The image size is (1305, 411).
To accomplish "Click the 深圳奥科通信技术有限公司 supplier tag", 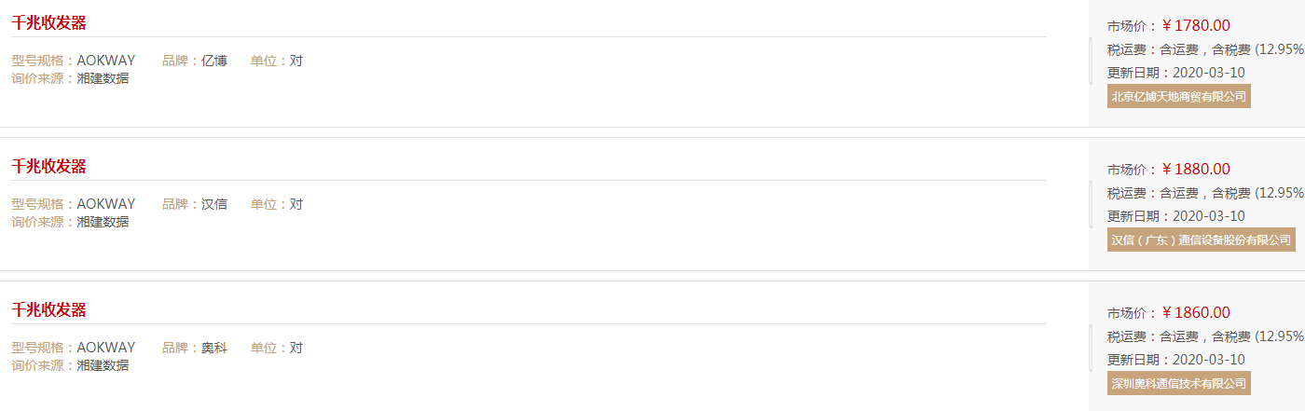I will (1179, 383).
